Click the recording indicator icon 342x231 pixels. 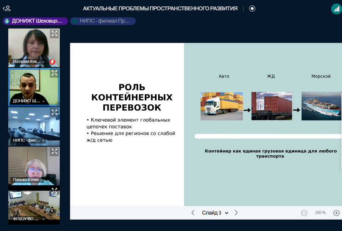(x=252, y=8)
